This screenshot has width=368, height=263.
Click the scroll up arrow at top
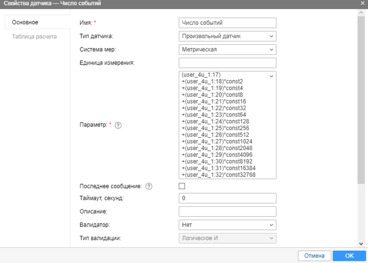(x=361, y=13)
